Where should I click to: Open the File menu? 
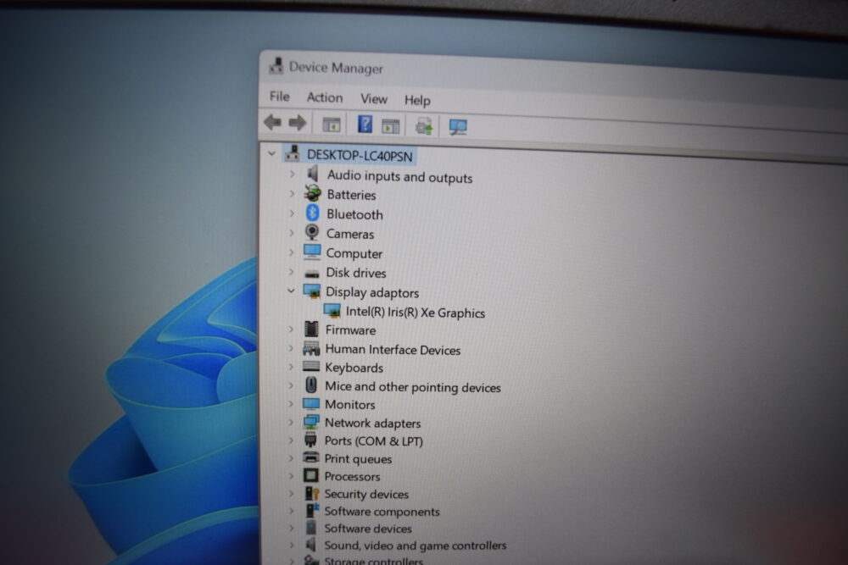tap(280, 97)
